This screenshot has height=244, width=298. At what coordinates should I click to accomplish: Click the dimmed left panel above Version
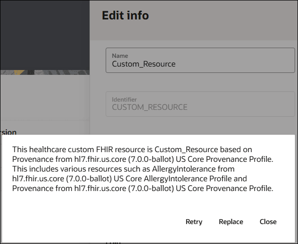45,102
